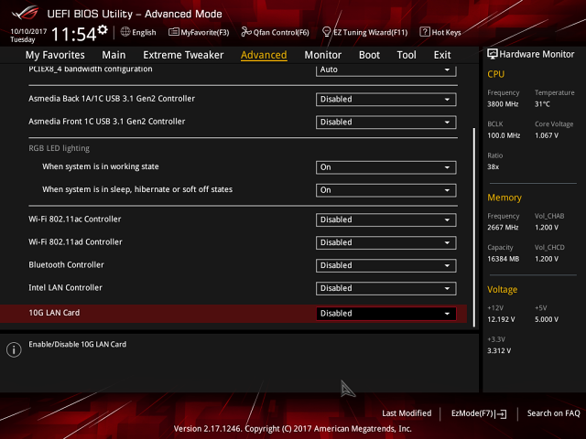586x439 pixels.
Task: Click +12V reading 12.192 V
Action: [x=501, y=319]
